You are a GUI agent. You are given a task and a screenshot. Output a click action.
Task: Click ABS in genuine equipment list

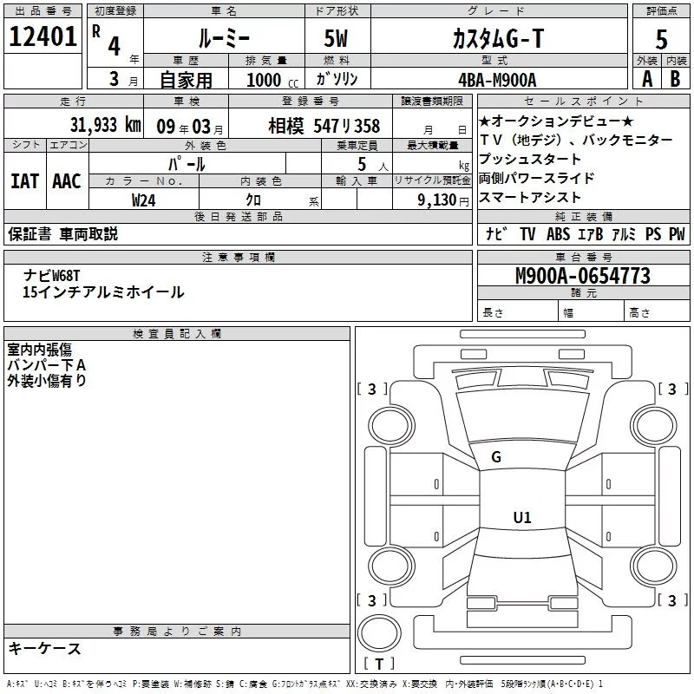558,233
